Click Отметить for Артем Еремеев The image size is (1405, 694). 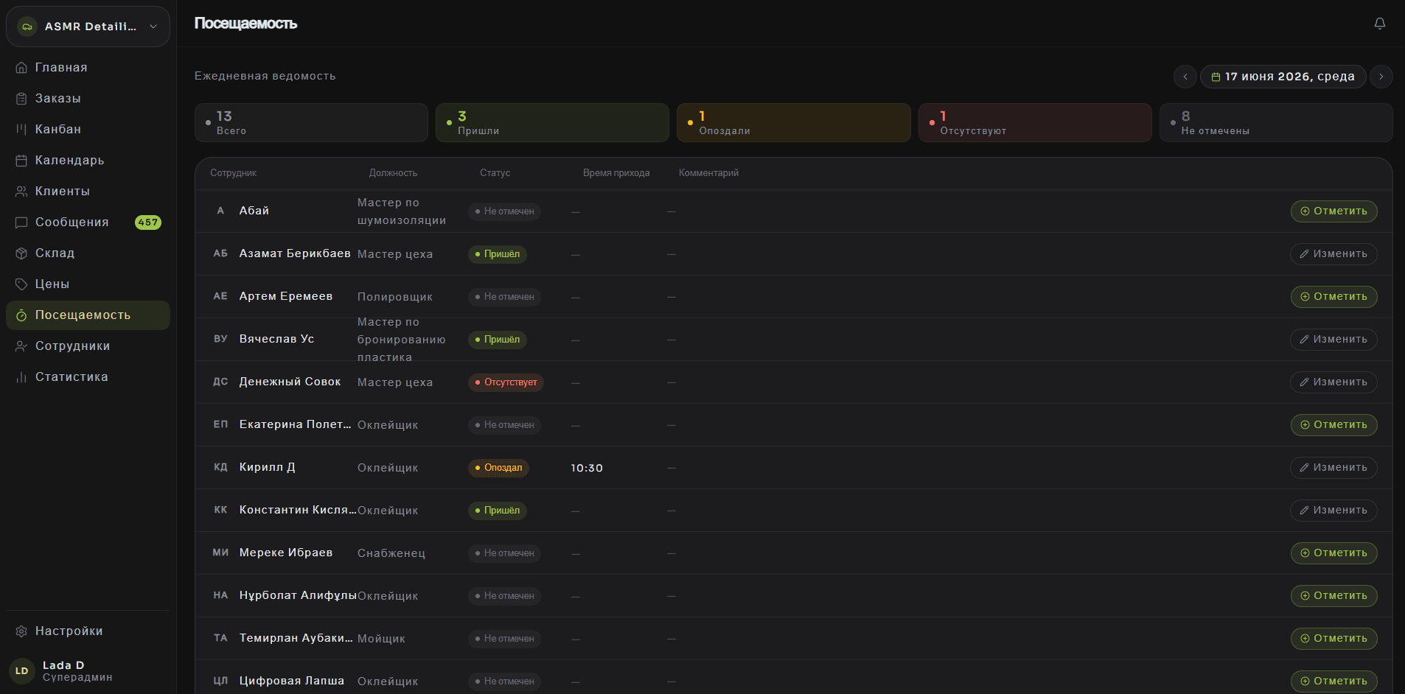[x=1333, y=297]
